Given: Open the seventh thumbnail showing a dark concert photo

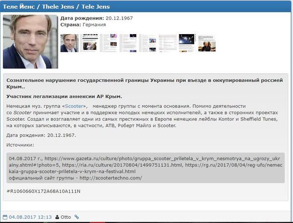Looking at the screenshot, I should click(187, 43).
